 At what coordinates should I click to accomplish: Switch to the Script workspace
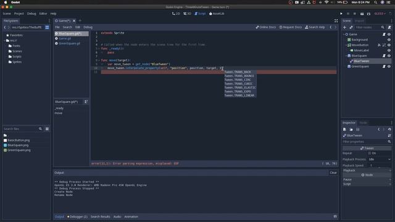[x=200, y=14]
